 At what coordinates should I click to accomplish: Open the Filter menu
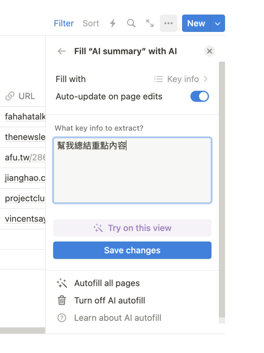click(64, 23)
